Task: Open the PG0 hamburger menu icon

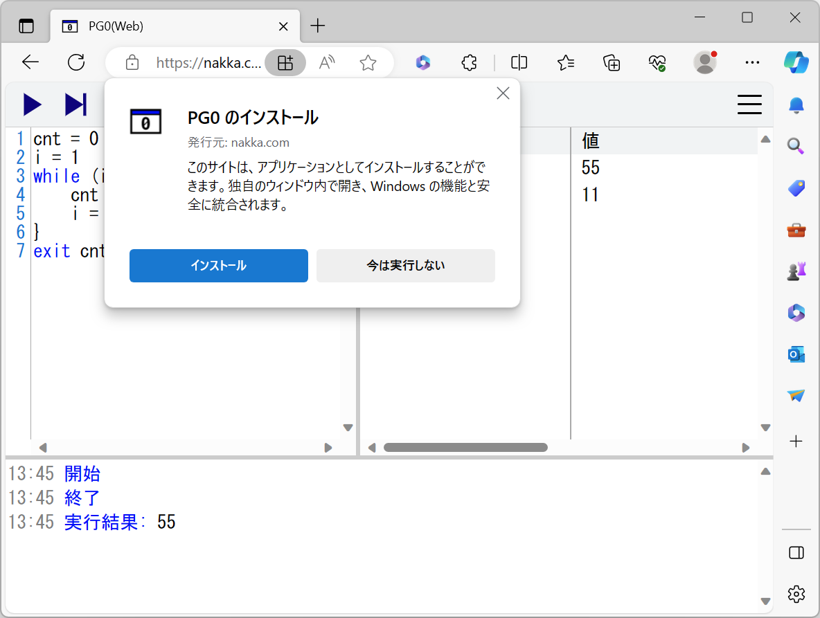Action: pos(749,104)
